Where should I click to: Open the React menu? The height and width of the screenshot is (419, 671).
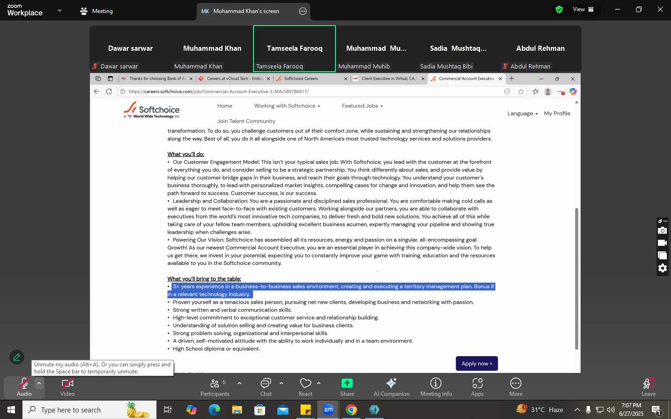click(x=306, y=387)
